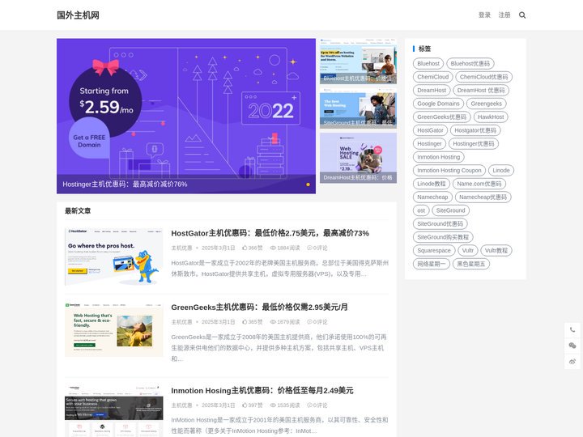Click 0评论 comment icon on Inmotion article
583x437 pixels.
317,405
